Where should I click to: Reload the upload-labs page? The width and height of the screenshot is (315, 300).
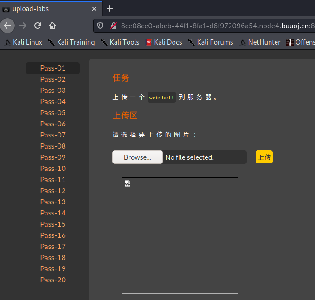[38, 26]
